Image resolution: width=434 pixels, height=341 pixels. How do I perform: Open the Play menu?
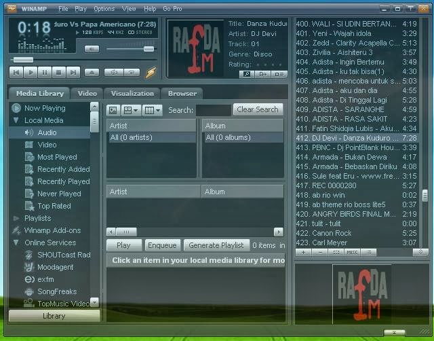(81, 9)
